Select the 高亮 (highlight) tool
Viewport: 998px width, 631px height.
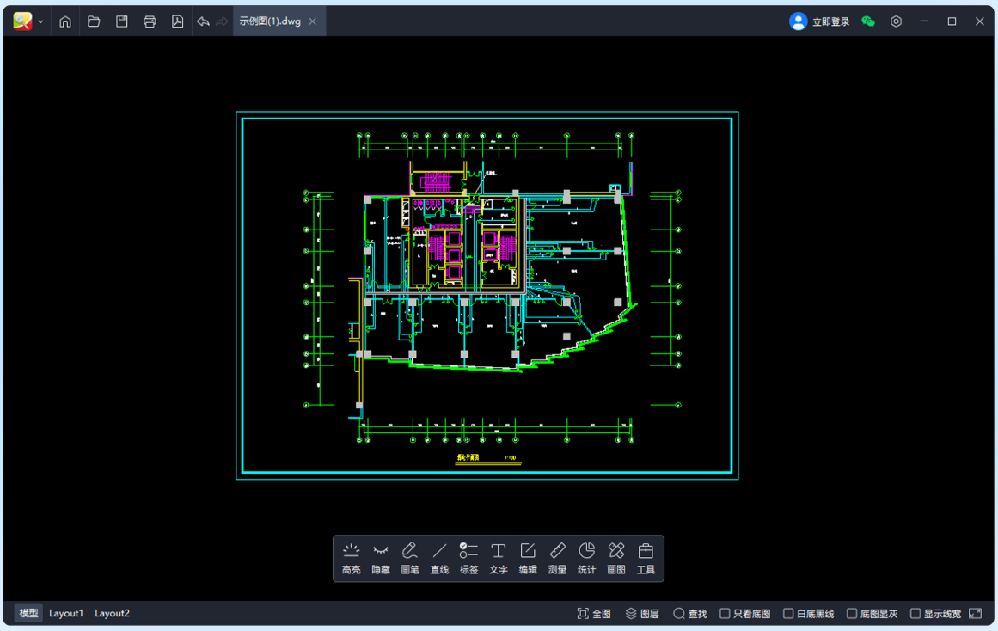pyautogui.click(x=351, y=557)
